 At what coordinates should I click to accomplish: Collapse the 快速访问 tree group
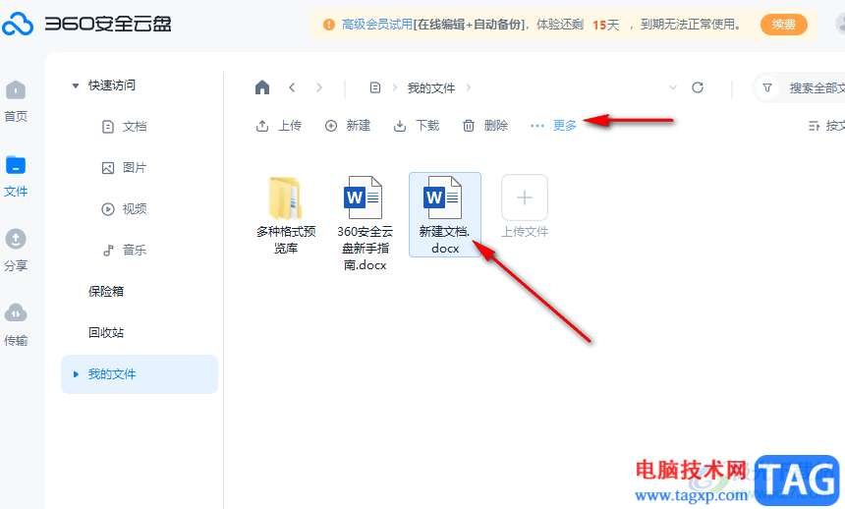click(76, 85)
